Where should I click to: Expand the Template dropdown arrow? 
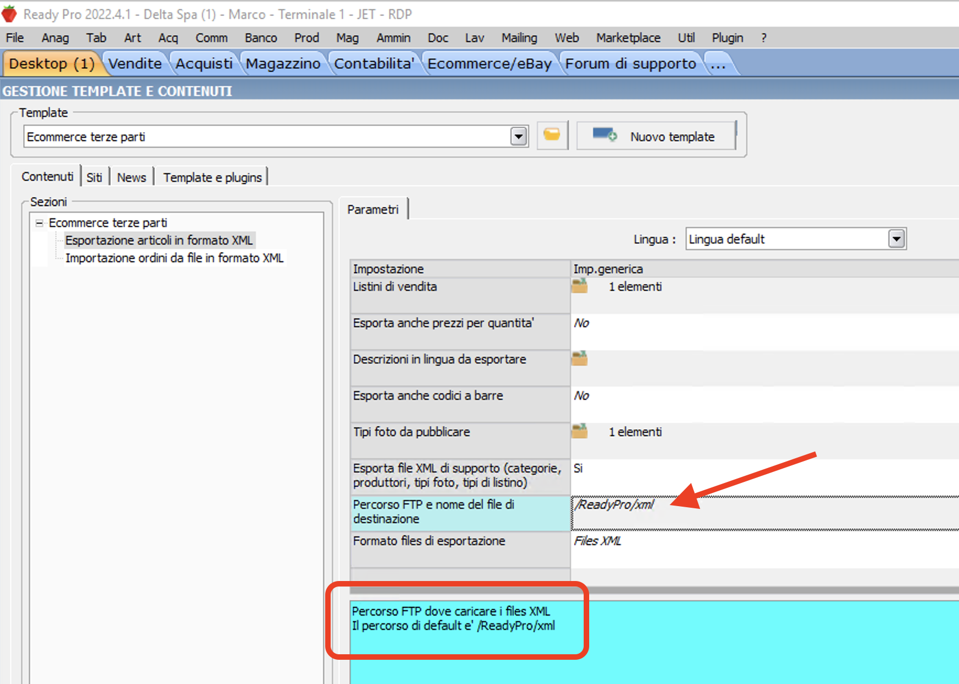click(x=519, y=136)
